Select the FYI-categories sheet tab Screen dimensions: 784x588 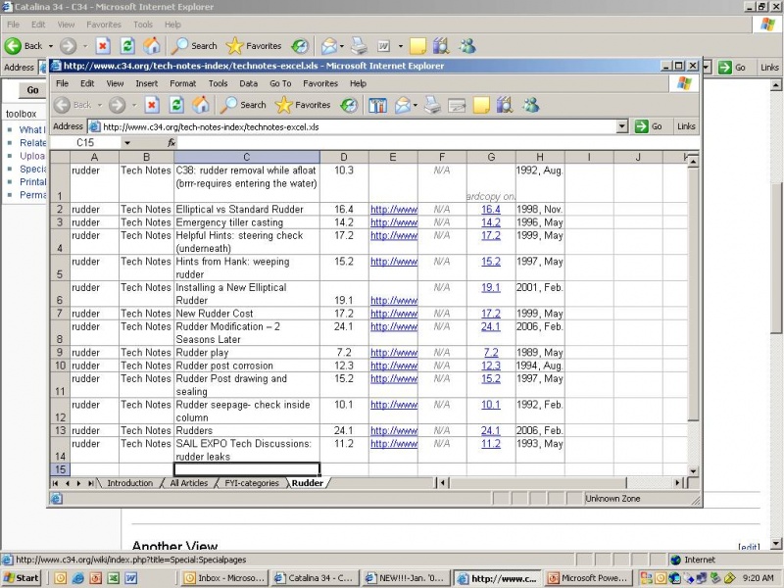(252, 483)
